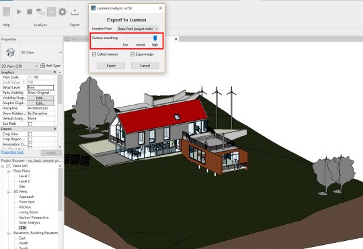Click the Lumion LiveSync dialog title icon
This screenshot has height=249, width=363.
pyautogui.click(x=93, y=8)
